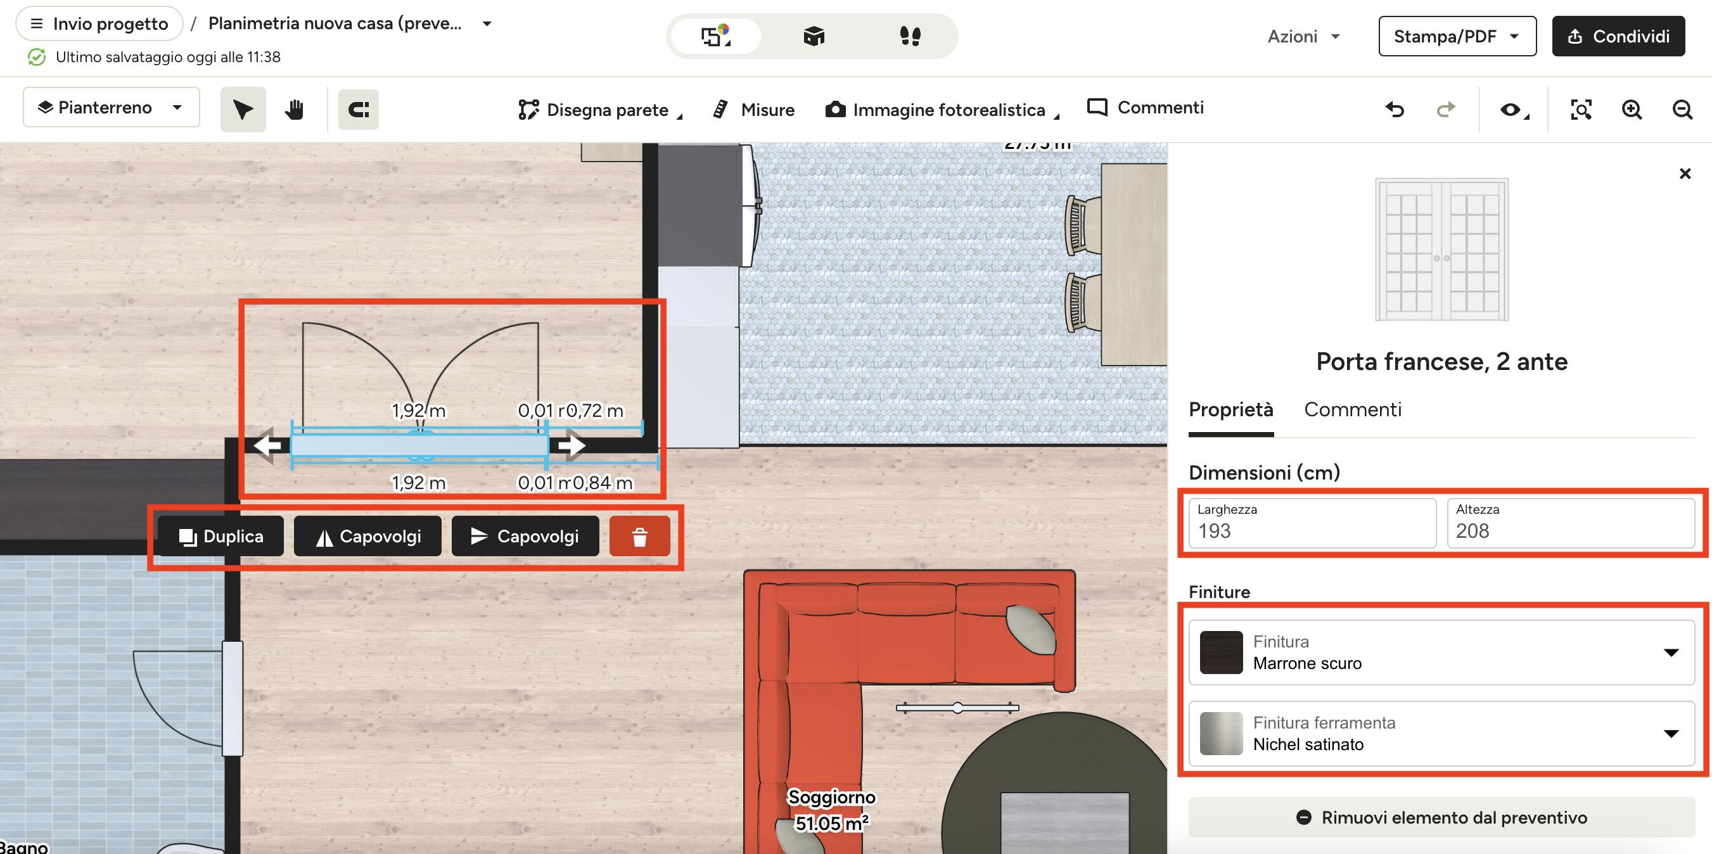Viewport: 1712px width, 854px height.
Task: Click the French door preview thumbnail
Action: pyautogui.click(x=1441, y=250)
